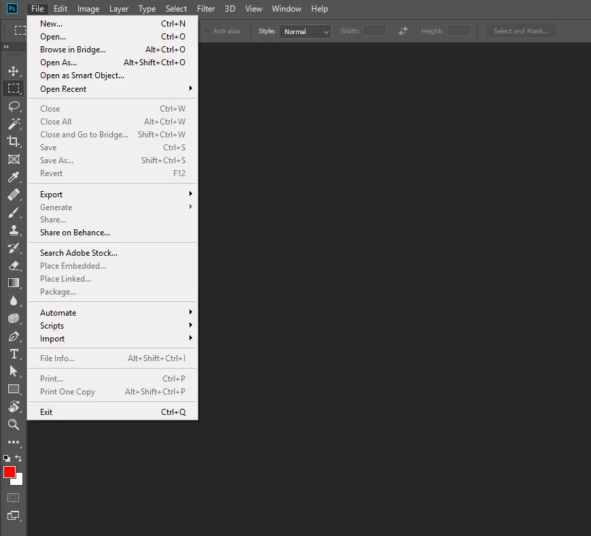The height and width of the screenshot is (536, 591).
Task: Expand Open Recent submenu
Action: point(113,88)
